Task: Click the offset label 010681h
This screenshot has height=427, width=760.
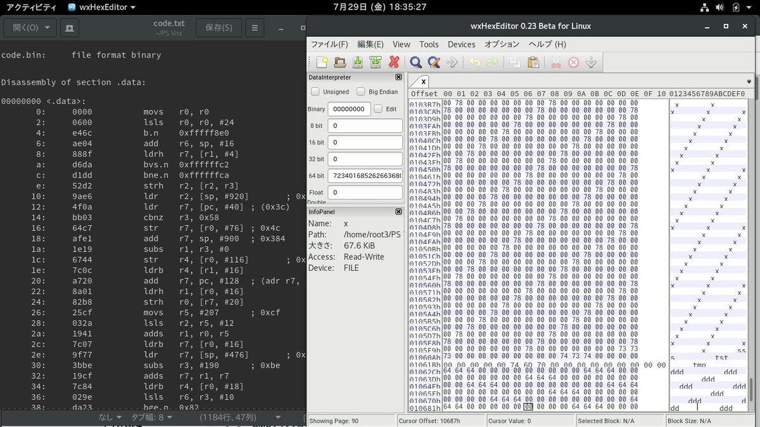Action: tap(425, 407)
